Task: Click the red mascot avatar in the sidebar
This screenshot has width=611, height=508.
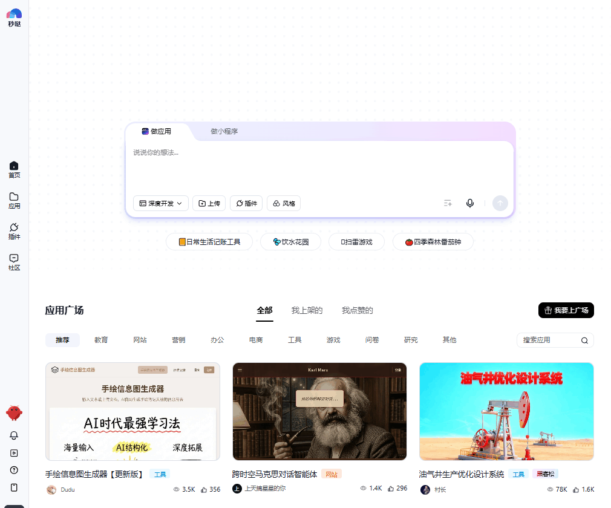Action: point(14,413)
